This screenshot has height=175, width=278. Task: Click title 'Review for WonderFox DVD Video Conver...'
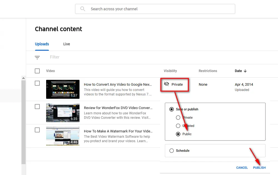pyautogui.click(x=118, y=108)
